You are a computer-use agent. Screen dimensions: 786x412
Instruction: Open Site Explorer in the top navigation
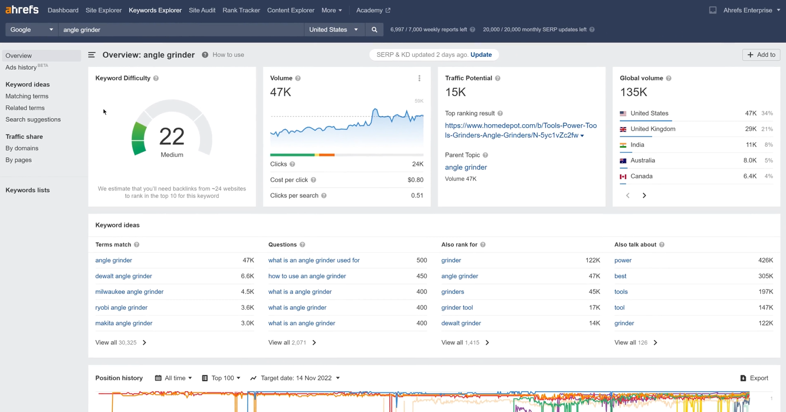103,10
